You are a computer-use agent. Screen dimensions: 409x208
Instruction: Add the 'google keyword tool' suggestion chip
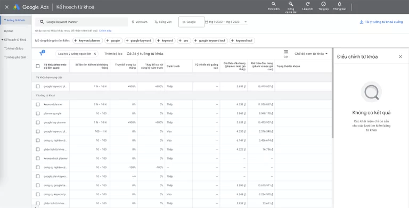point(210,40)
